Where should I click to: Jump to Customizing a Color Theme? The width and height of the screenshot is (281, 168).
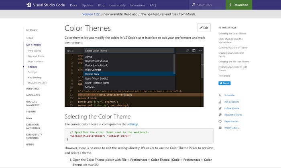233,48
